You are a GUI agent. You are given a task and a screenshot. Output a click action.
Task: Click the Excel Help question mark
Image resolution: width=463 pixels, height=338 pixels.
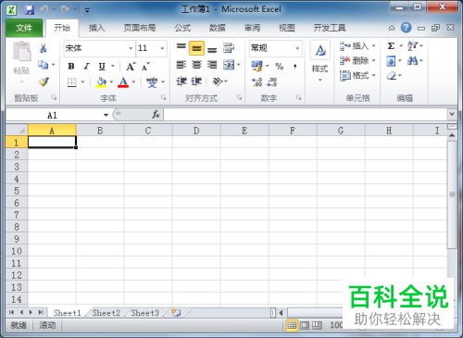pyautogui.click(x=407, y=28)
